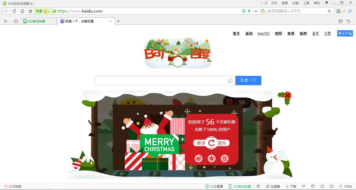This screenshot has width=356, height=190.
Task: Expand the chevron arrow before the user icon
Action: coord(261,3)
